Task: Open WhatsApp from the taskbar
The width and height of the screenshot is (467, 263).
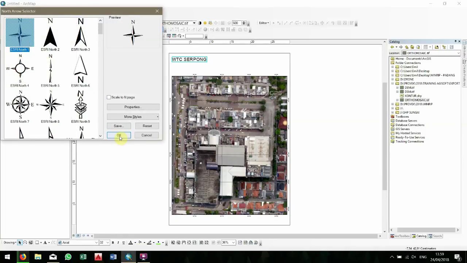Action: 68,257
